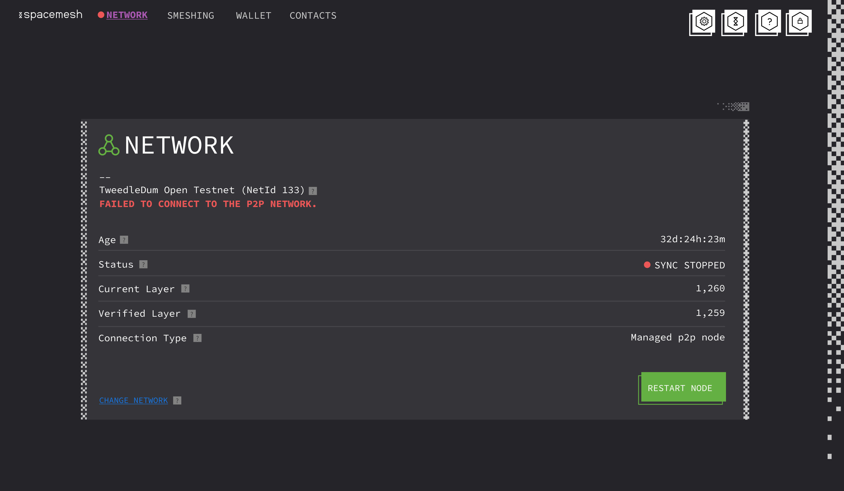This screenshot has width=844, height=491.
Task: Open the tooltip next to the Status label
Action: pos(143,264)
